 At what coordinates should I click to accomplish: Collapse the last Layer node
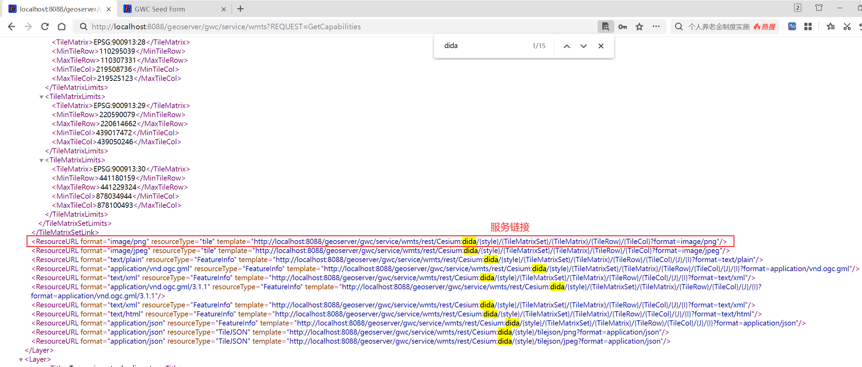[x=21, y=360]
